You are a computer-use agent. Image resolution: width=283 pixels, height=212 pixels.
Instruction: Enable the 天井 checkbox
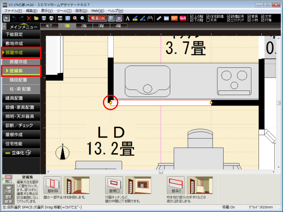(x=208, y=20)
